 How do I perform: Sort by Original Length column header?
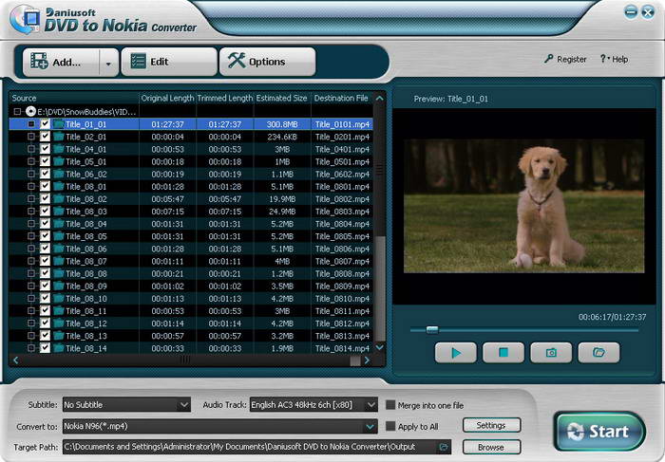[x=167, y=99]
